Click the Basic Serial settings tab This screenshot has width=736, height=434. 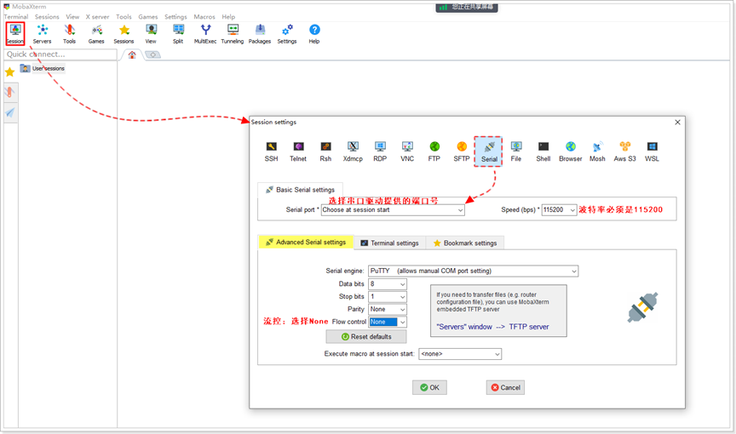click(x=300, y=190)
